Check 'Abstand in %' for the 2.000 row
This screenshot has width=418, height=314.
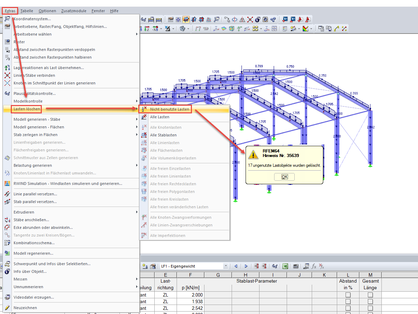tap(348, 295)
